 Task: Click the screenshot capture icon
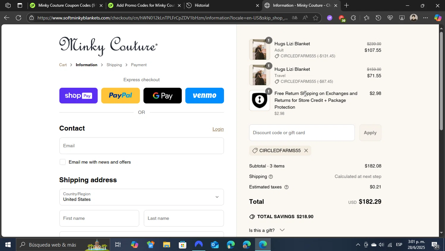(x=402, y=18)
